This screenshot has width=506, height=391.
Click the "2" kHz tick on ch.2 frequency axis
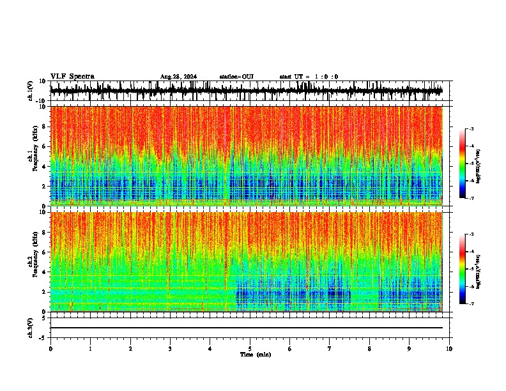click(x=45, y=292)
